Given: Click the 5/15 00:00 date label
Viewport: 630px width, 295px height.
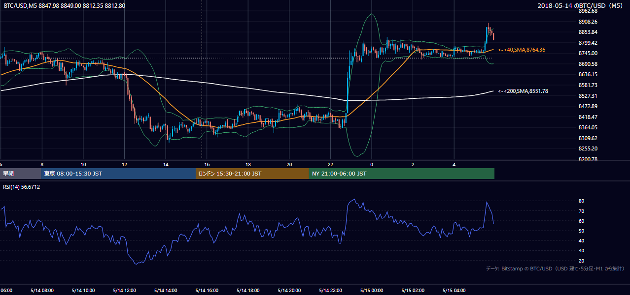Looking at the screenshot, I should 372,291.
